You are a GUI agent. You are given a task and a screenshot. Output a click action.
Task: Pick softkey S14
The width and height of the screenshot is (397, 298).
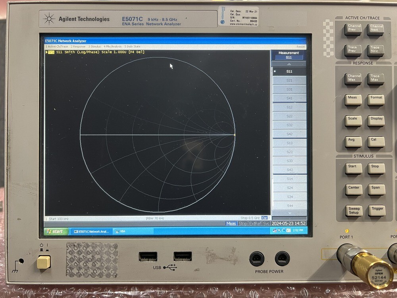(289, 179)
